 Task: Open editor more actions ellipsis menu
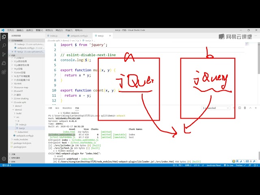256,36
